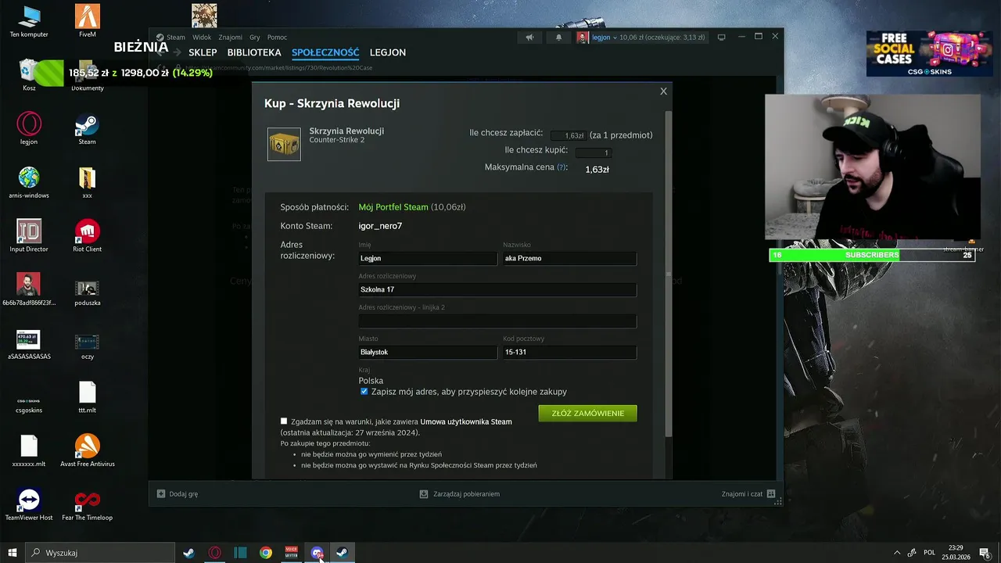Screen dimensions: 1001x563
Task: Click Chrome icon in taskbar
Action: (266, 553)
